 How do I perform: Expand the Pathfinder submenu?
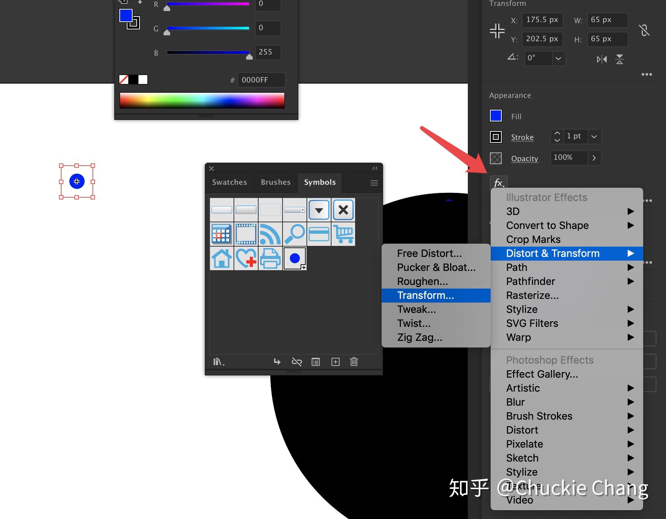[567, 281]
